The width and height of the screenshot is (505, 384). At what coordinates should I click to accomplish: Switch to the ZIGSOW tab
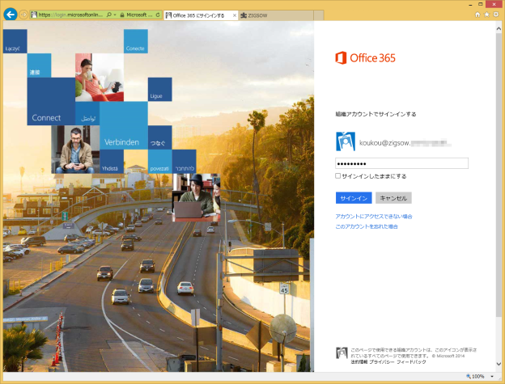276,15
